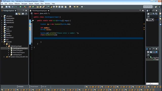Close the checkinguserinput.java editor tab
The height and width of the screenshot is (91, 162).
pos(49,11)
